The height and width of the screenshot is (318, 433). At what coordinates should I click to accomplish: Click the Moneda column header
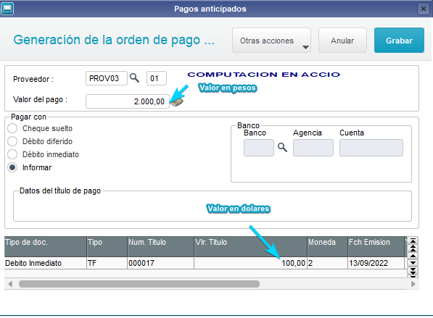[328, 246]
